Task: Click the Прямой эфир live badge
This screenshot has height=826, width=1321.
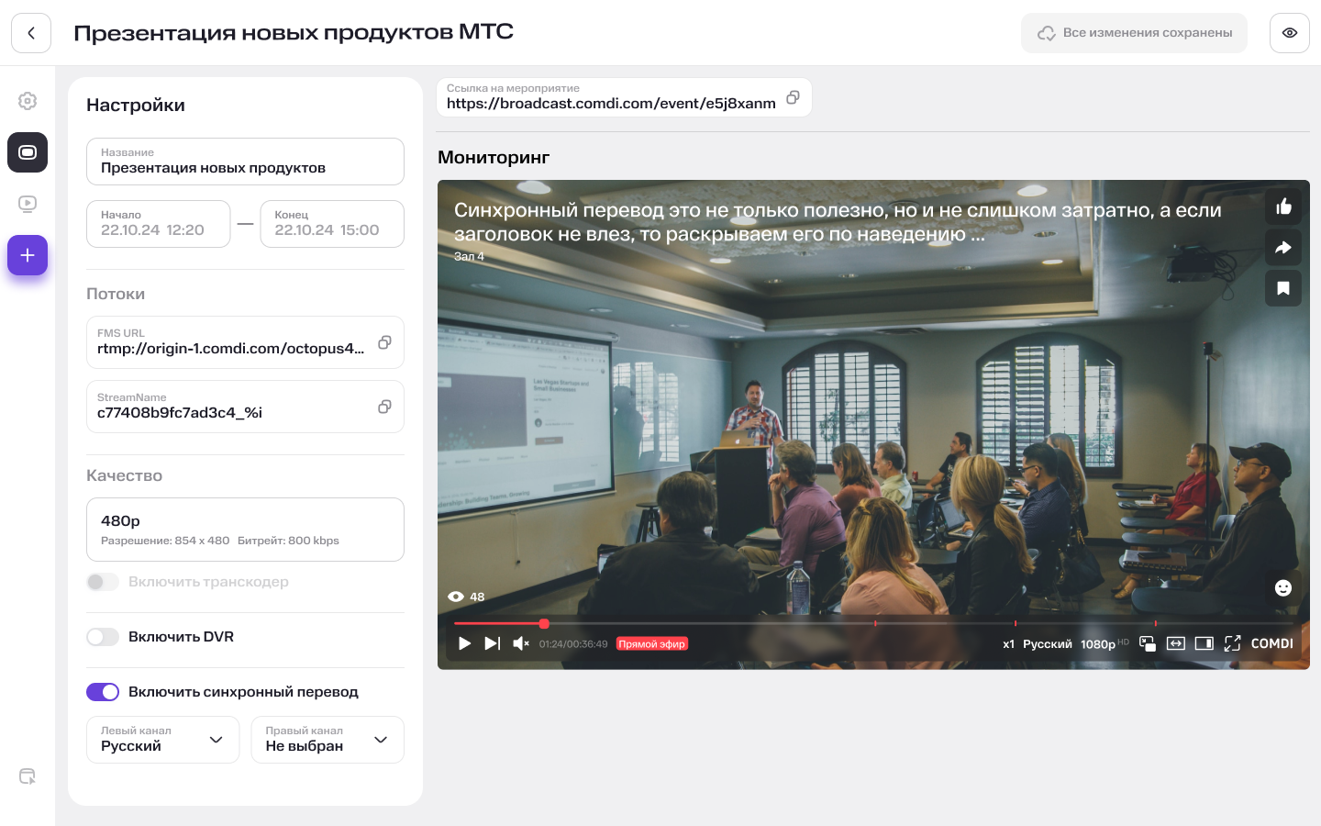Action: pos(652,644)
